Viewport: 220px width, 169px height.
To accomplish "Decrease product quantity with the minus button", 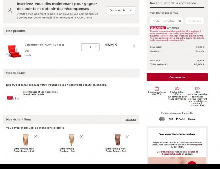I will tap(85, 47).
